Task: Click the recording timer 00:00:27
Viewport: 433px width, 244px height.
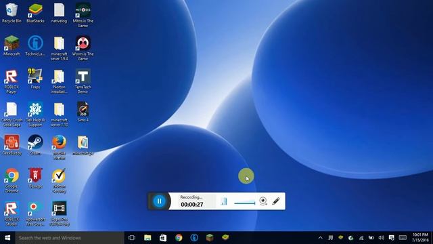Action: (192, 205)
